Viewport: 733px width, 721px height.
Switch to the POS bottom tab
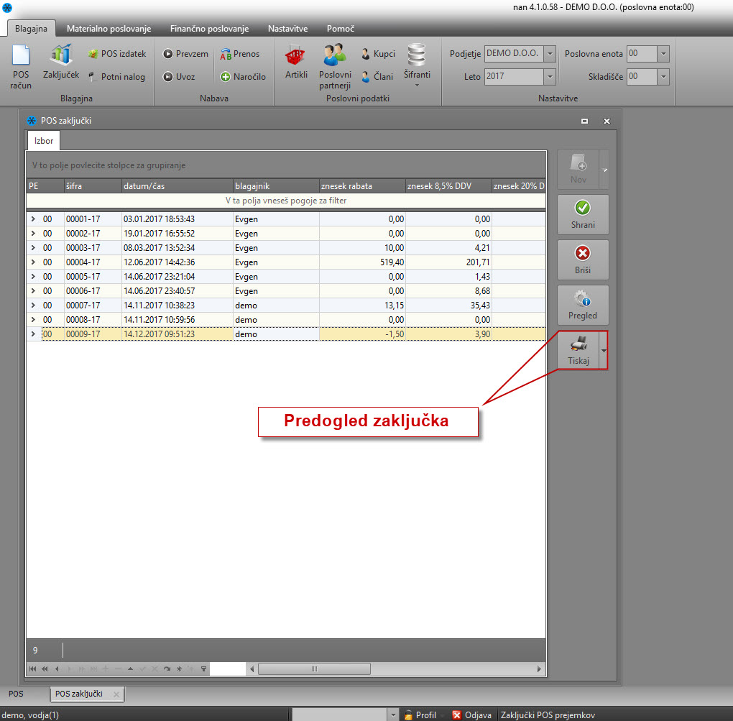pos(16,694)
